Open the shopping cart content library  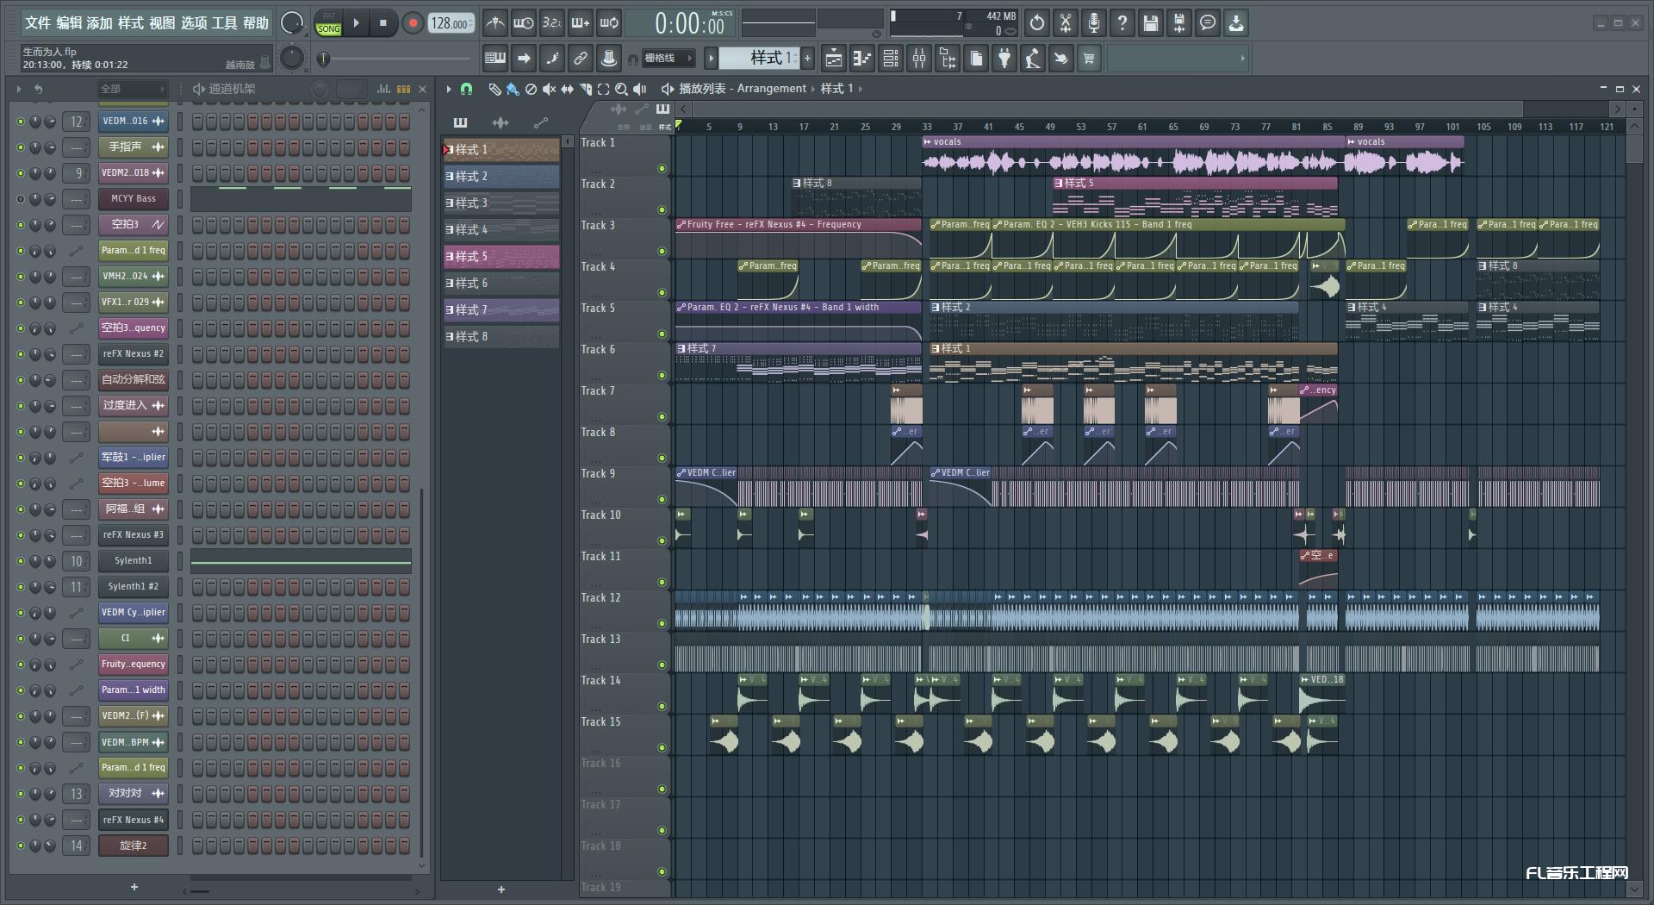(x=1090, y=59)
